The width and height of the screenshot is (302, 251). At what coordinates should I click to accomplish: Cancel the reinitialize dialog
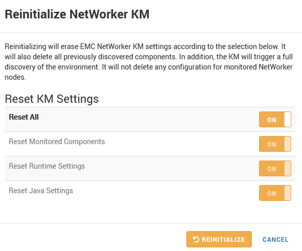tap(275, 239)
